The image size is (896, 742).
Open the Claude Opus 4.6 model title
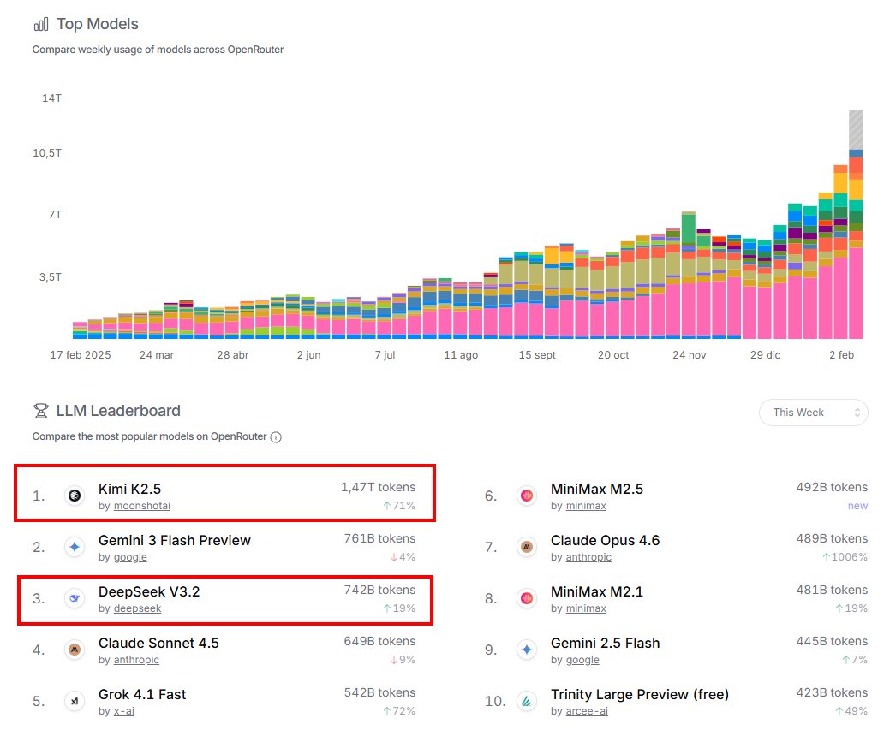tap(605, 541)
